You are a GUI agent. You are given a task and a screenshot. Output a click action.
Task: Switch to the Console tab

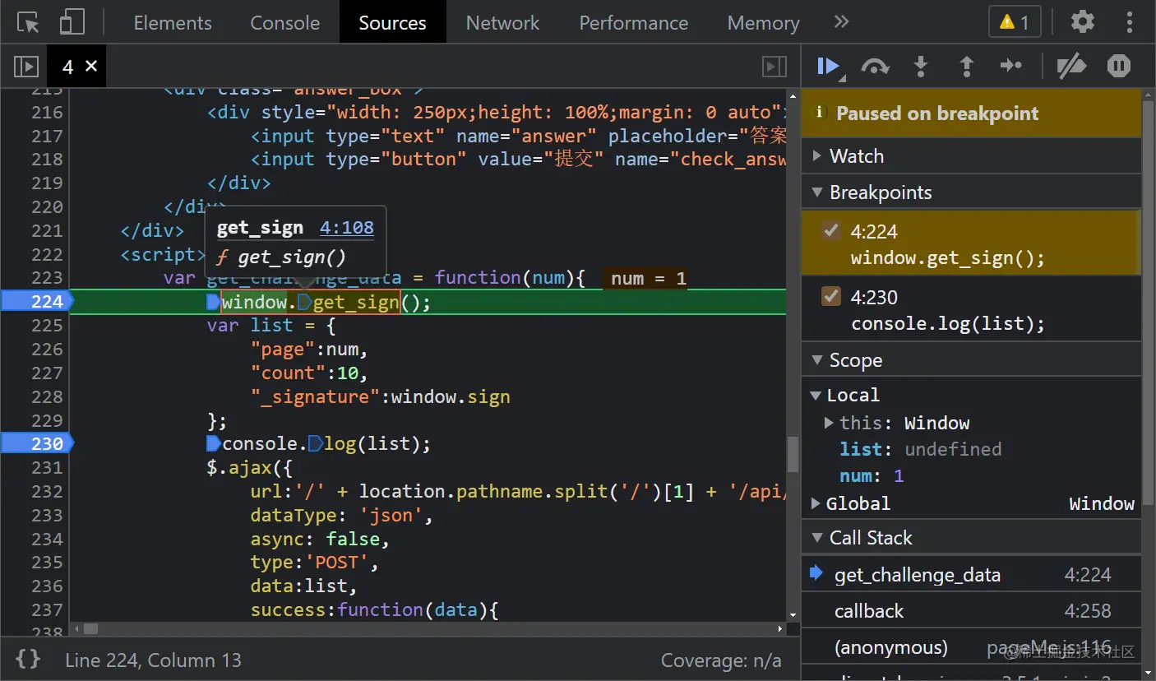click(285, 23)
